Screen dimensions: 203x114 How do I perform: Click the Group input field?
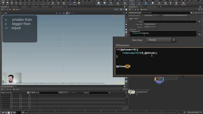pyautogui.click(x=170, y=22)
